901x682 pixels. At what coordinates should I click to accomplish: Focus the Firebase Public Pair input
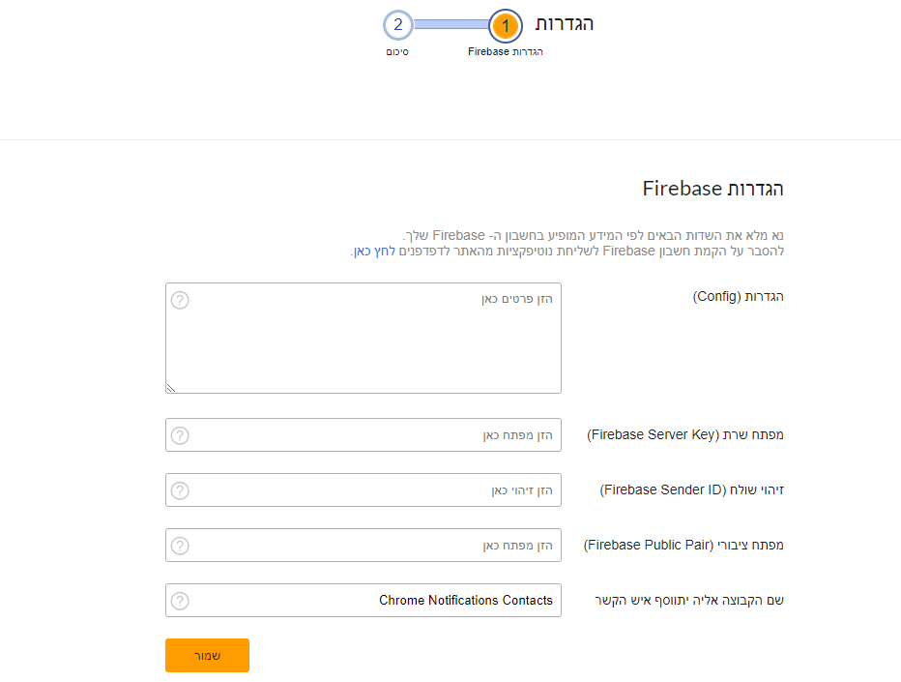(x=363, y=546)
